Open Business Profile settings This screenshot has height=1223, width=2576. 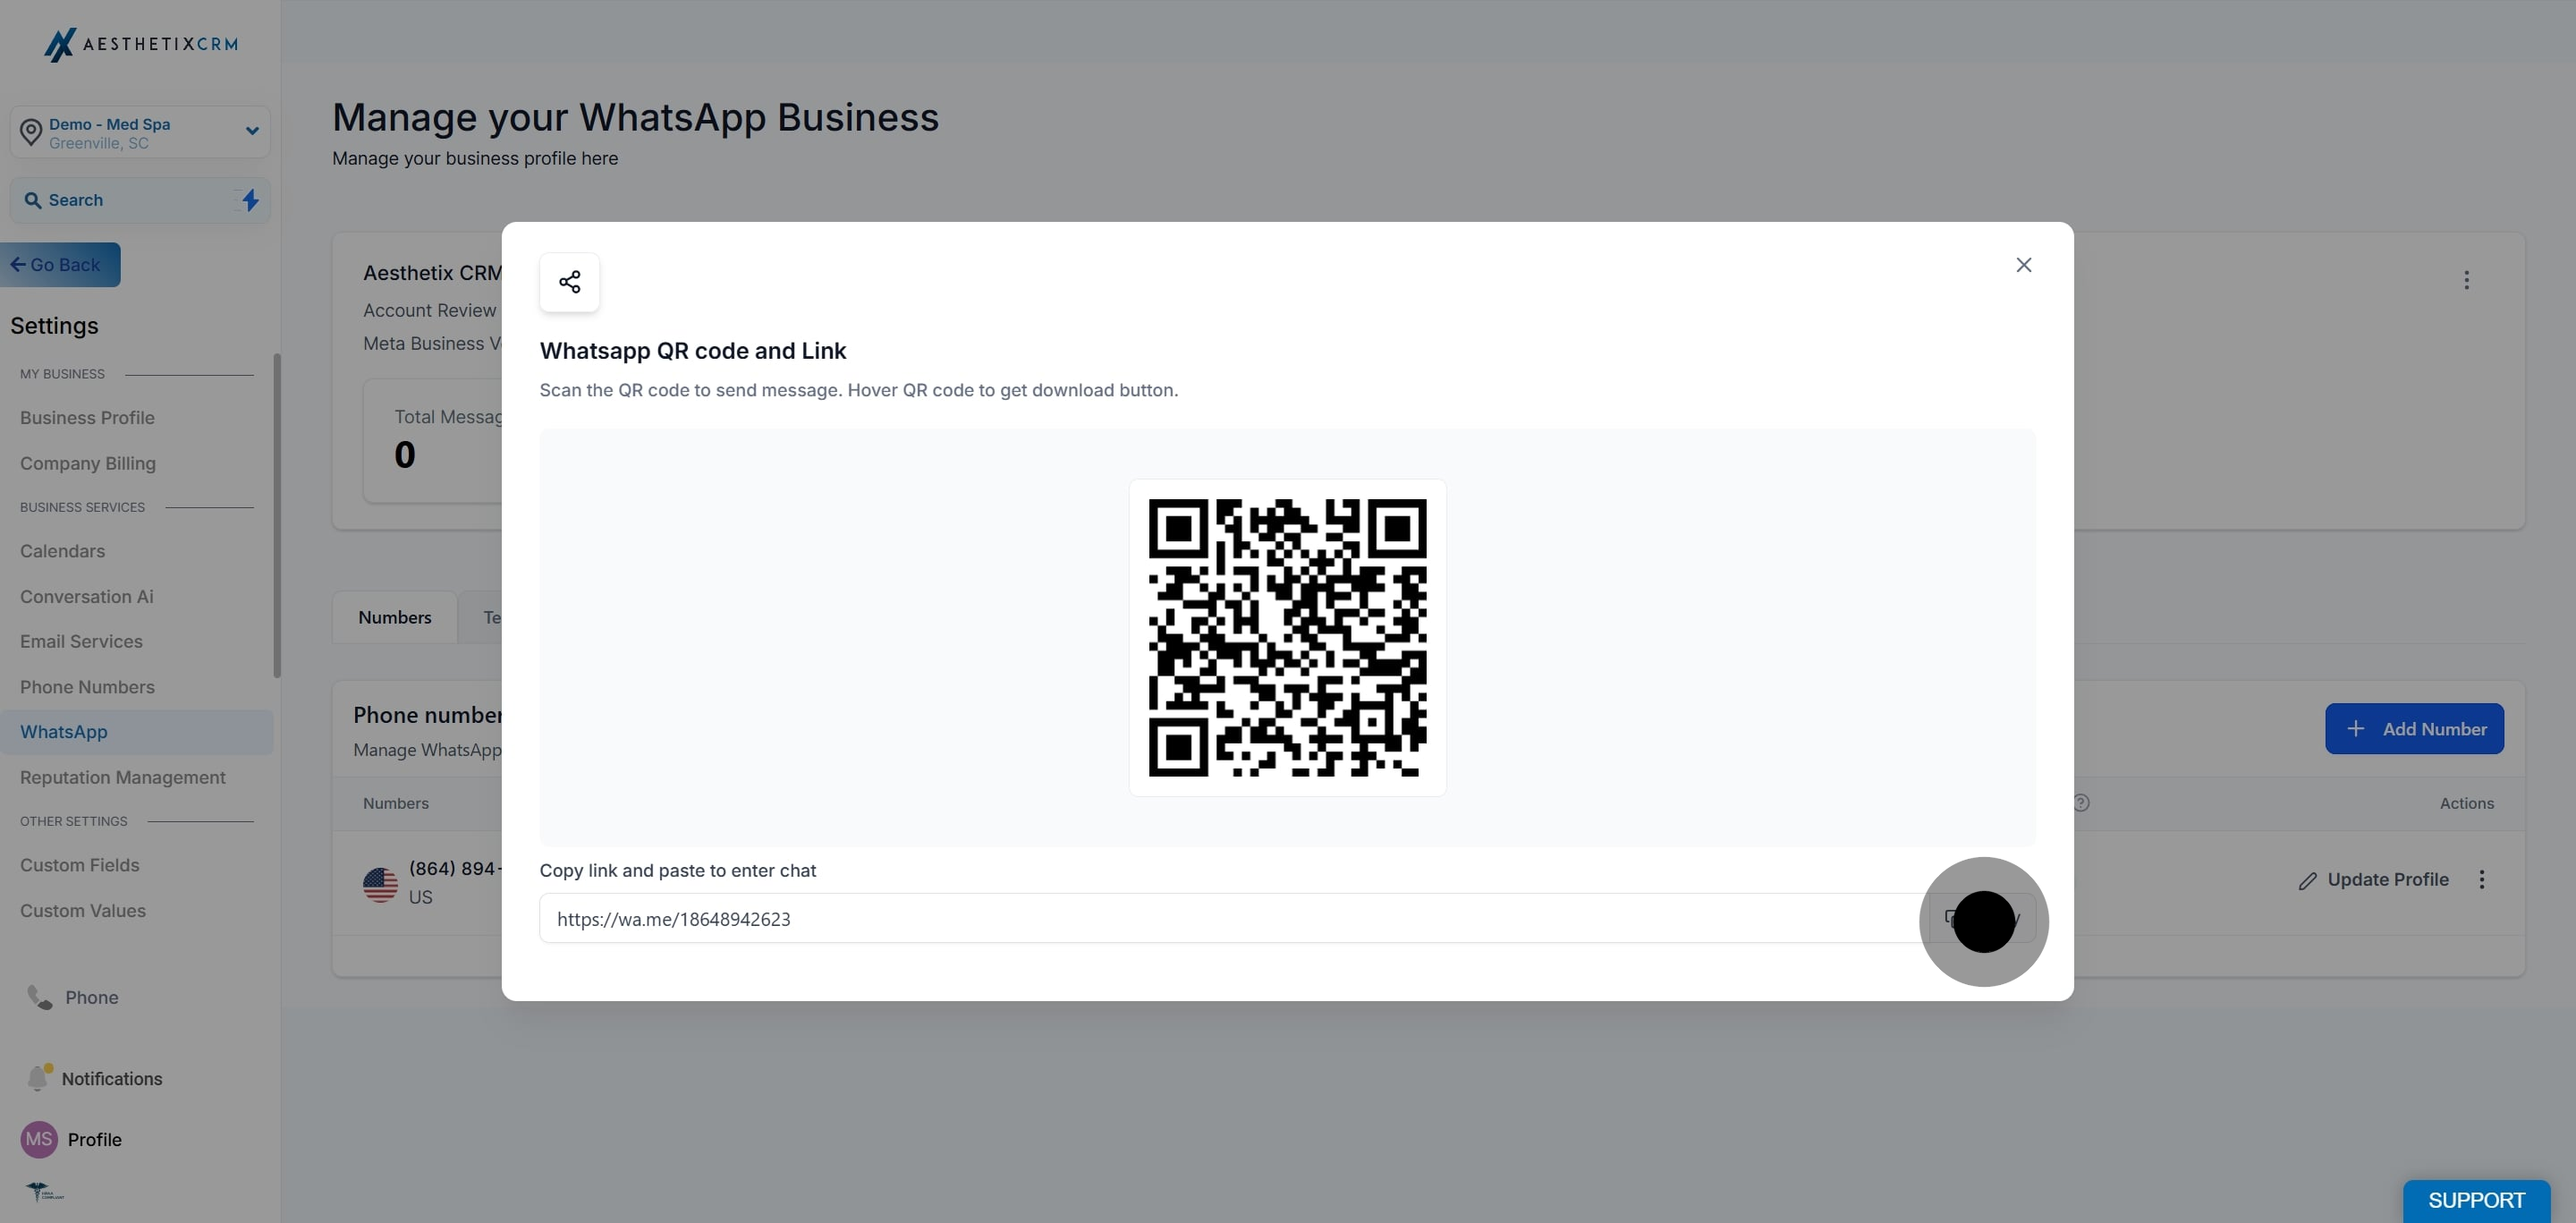coord(87,418)
